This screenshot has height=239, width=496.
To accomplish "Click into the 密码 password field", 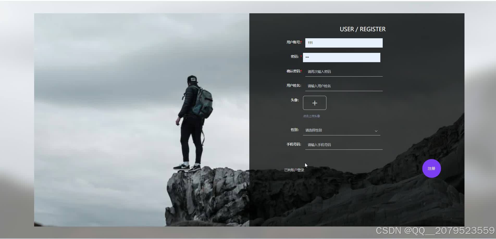I will coord(342,58).
